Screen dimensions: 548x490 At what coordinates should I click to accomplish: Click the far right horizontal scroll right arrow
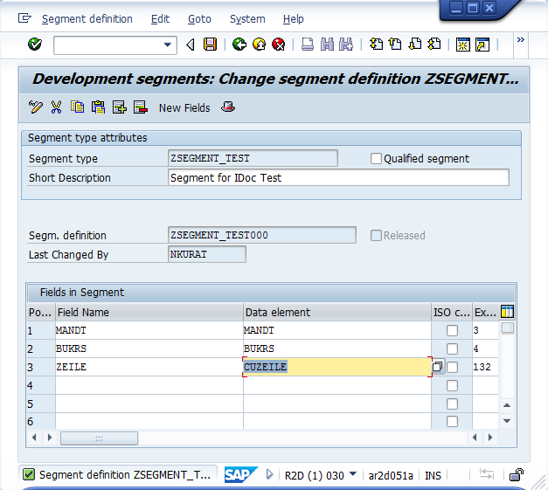pos(490,438)
